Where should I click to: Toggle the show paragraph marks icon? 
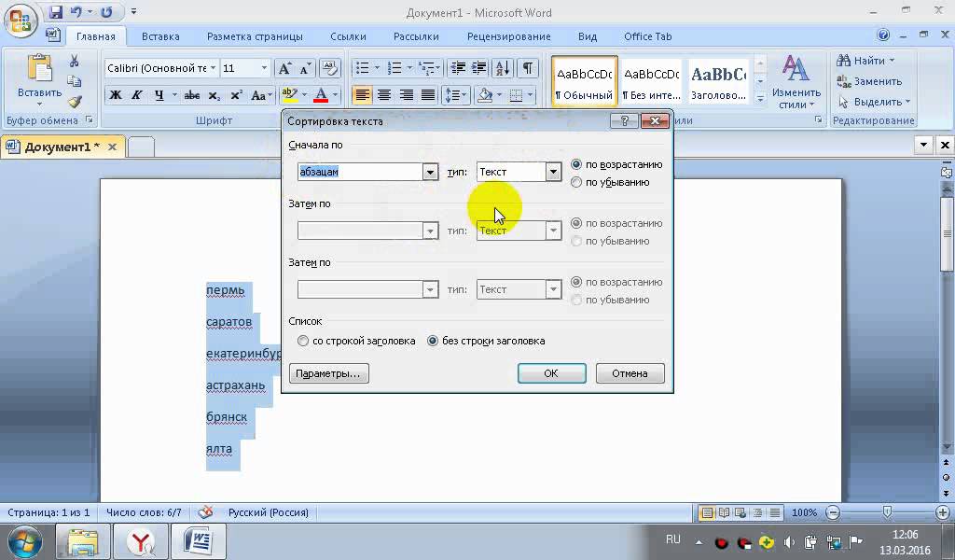(x=528, y=68)
